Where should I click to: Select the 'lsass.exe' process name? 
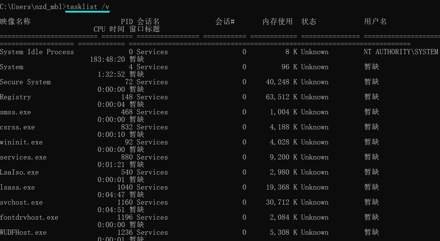coord(17,187)
